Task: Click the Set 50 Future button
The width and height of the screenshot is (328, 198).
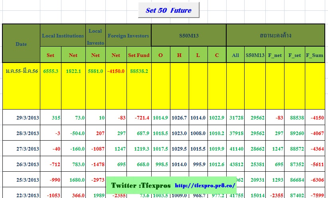Action: [x=168, y=10]
